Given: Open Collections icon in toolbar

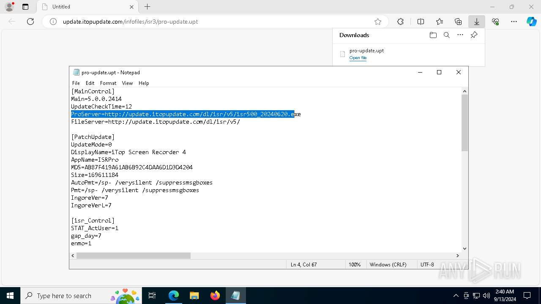Looking at the screenshot, I should (x=458, y=22).
